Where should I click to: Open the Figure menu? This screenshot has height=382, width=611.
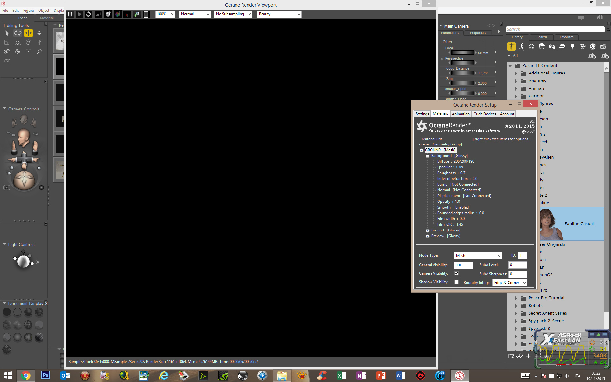(28, 11)
